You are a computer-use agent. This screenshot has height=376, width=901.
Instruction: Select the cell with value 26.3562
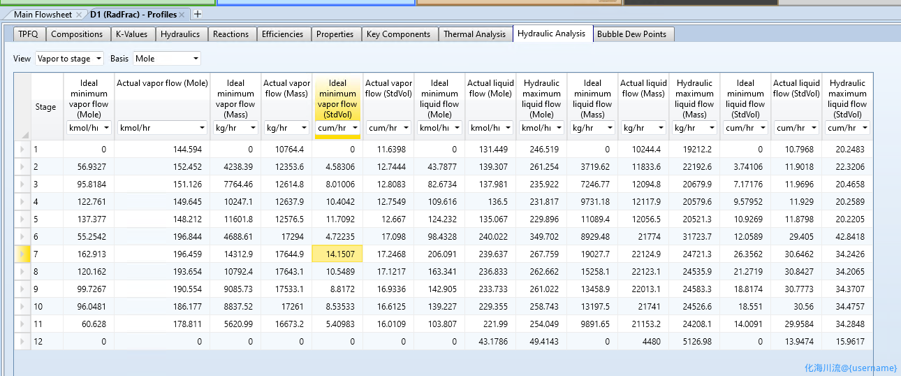click(745, 254)
